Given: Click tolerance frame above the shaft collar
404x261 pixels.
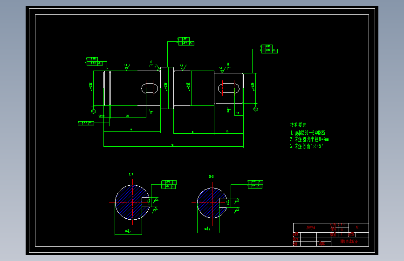Looking at the screenshot, I should [186, 41].
